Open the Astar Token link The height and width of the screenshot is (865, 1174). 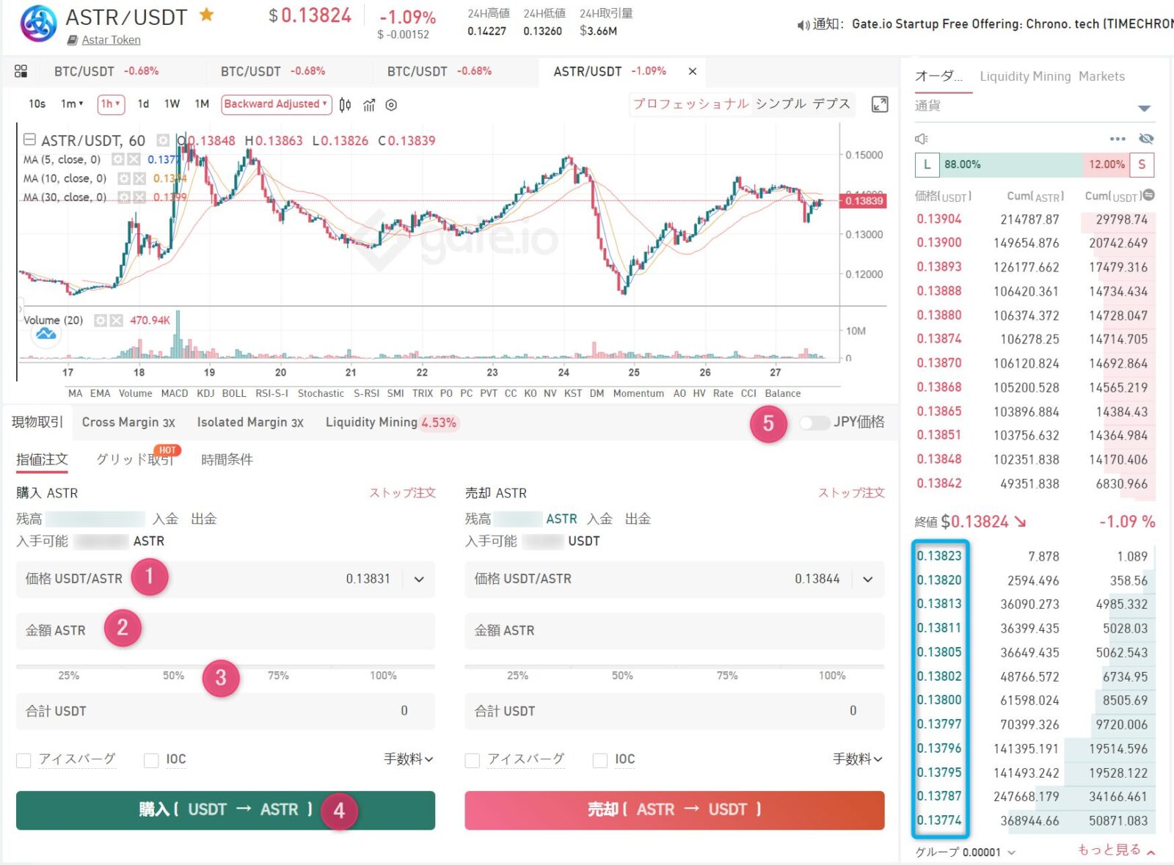pyautogui.click(x=111, y=40)
